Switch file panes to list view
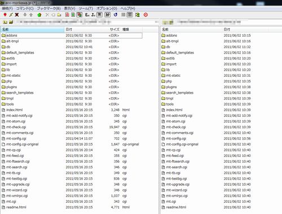Image resolution: width=282 pixels, height=214 pixels. 124,15
